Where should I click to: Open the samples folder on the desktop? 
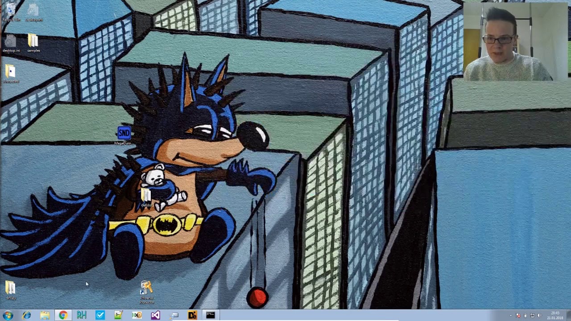[33, 43]
